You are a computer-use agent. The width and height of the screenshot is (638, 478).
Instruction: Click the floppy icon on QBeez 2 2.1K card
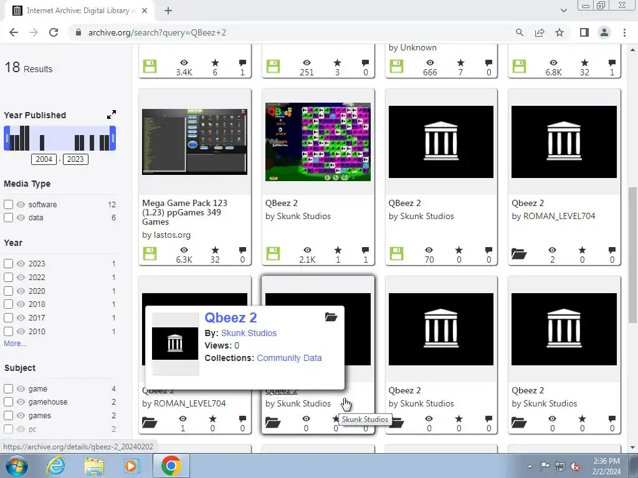273,254
